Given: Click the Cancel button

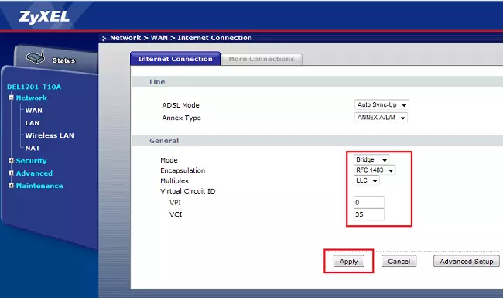Looking at the screenshot, I should click(x=399, y=261).
